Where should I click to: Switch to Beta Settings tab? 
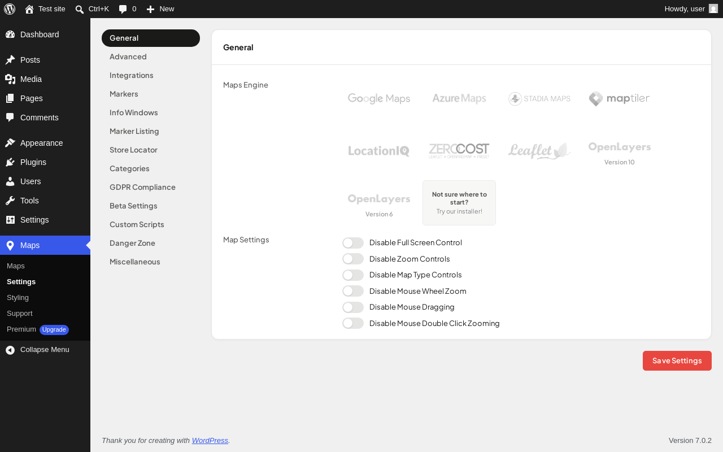point(151,206)
